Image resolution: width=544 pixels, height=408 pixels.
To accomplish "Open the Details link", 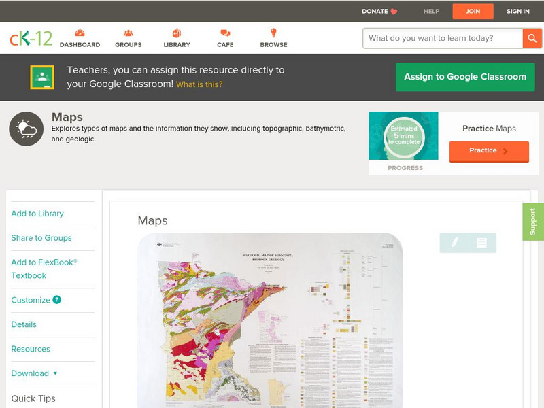I will (24, 324).
